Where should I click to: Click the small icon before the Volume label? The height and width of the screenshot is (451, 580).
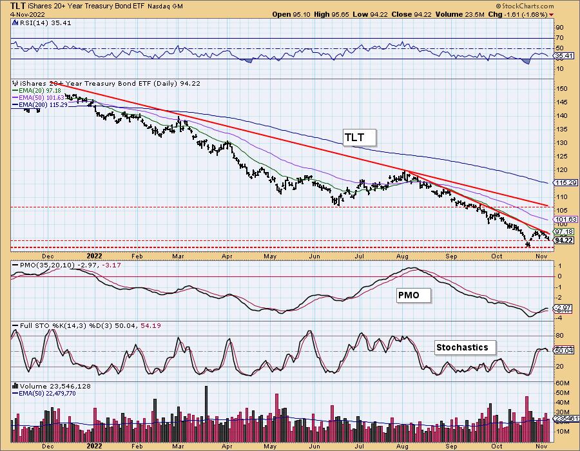pos(15,386)
